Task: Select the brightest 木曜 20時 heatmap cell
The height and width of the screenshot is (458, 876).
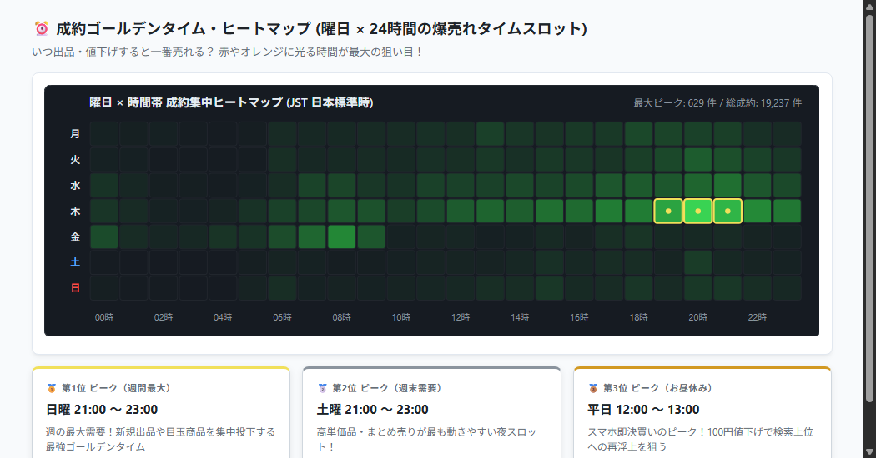Action: click(697, 211)
